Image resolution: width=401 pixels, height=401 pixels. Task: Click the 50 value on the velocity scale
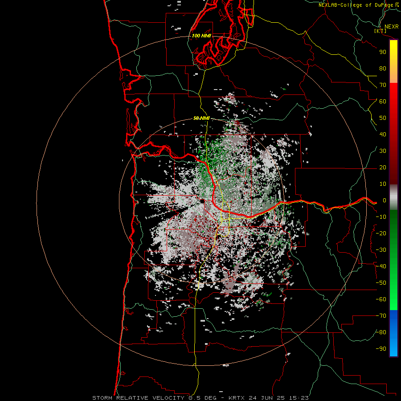[383, 118]
